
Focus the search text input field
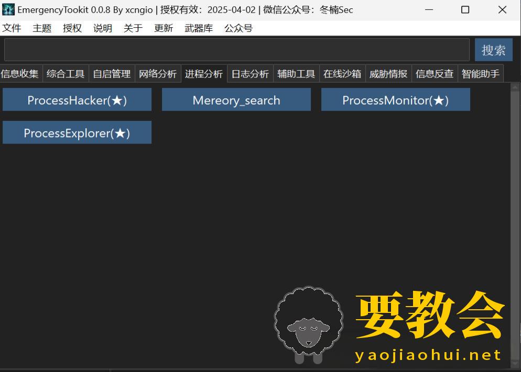pos(236,50)
